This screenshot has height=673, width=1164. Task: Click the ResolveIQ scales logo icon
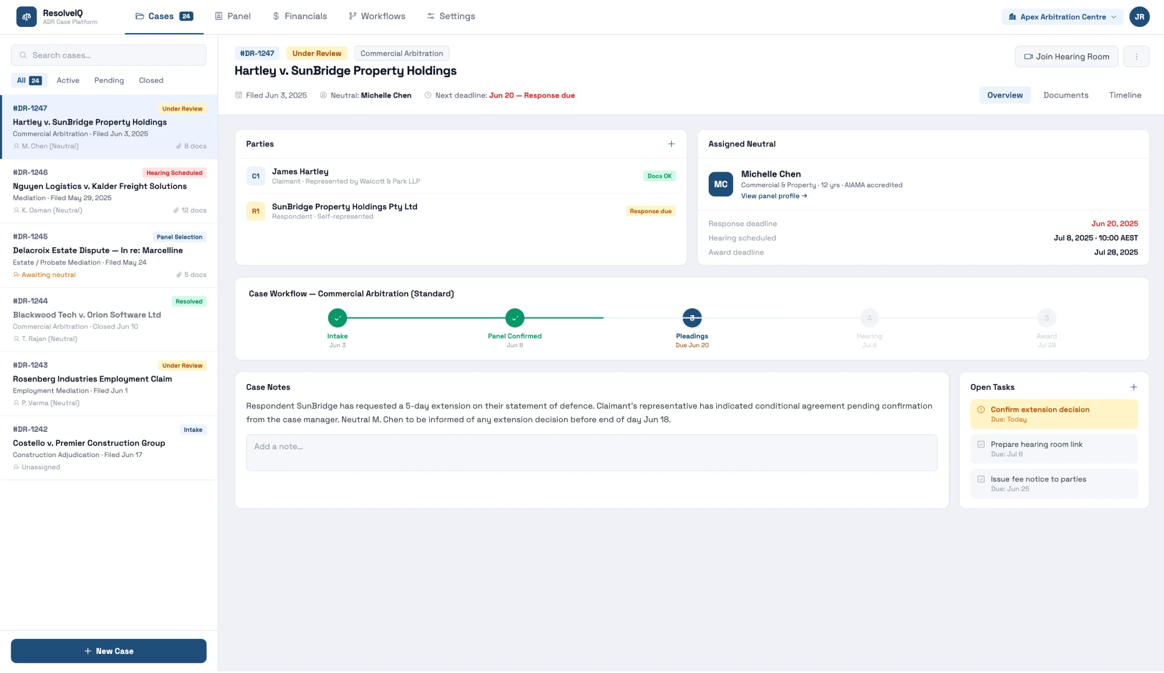click(x=26, y=17)
